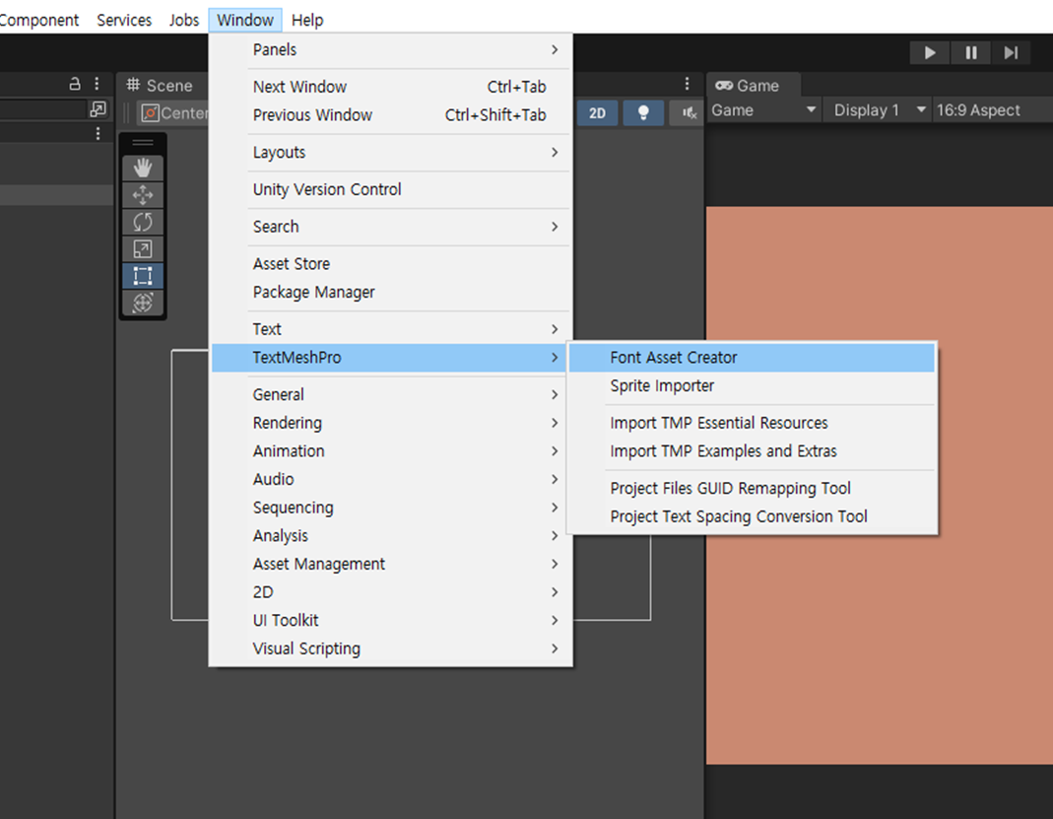Open the Game view mode dropdown
This screenshot has width=1053, height=819.
click(x=763, y=110)
